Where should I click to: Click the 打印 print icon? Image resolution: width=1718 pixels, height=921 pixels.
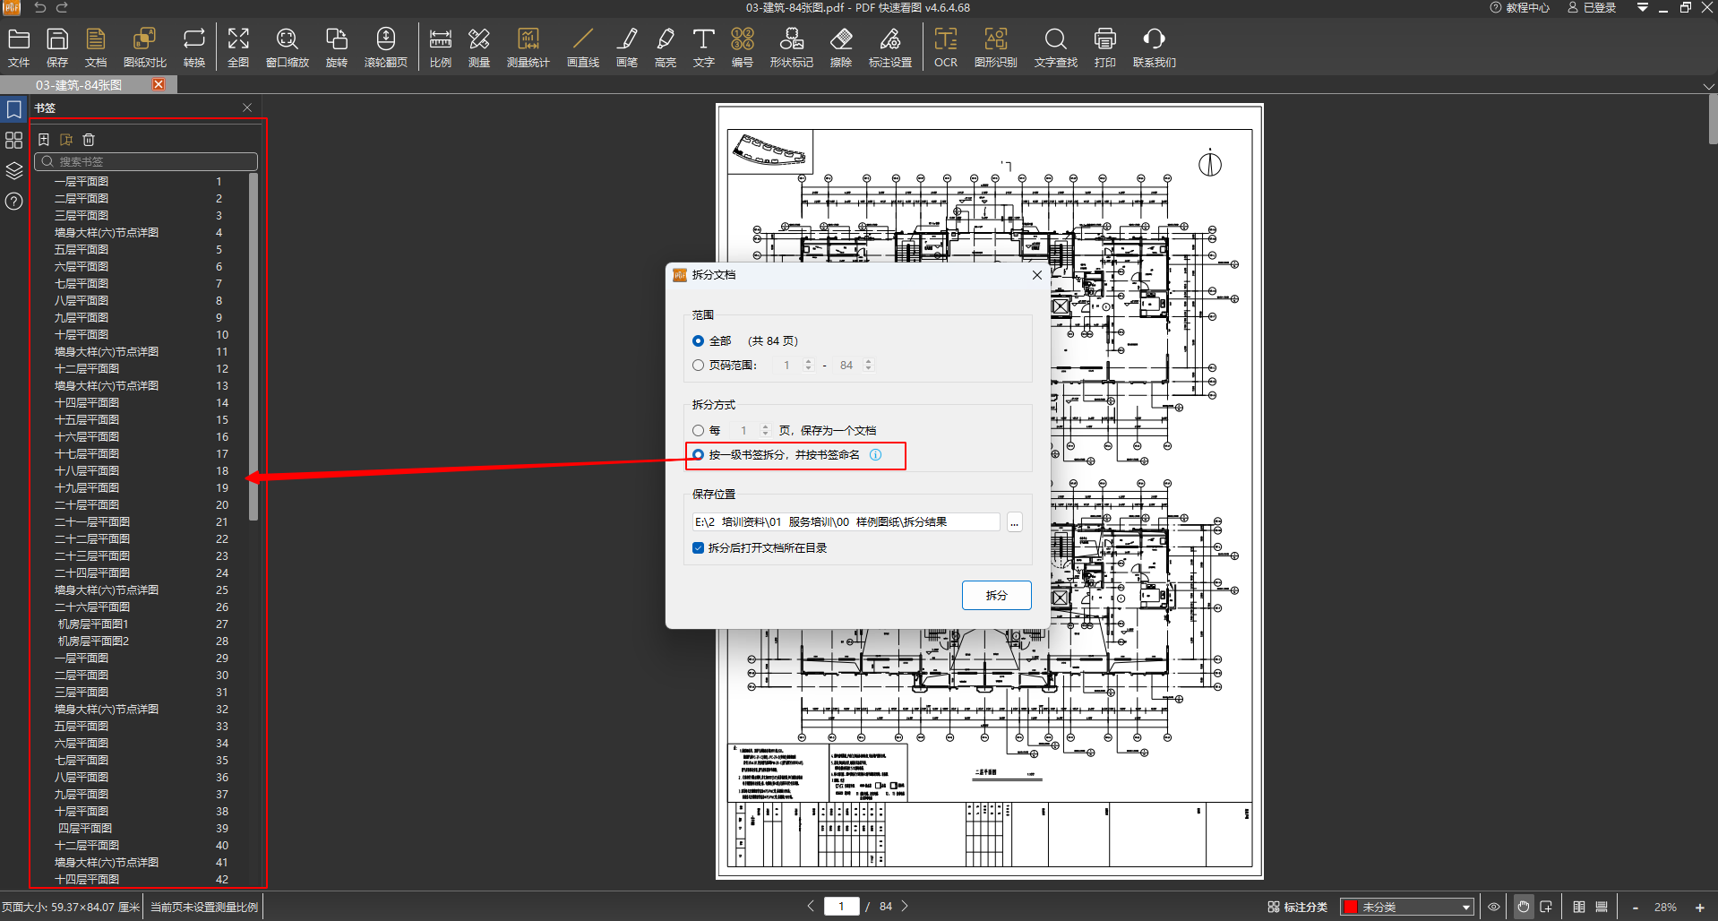1104,47
